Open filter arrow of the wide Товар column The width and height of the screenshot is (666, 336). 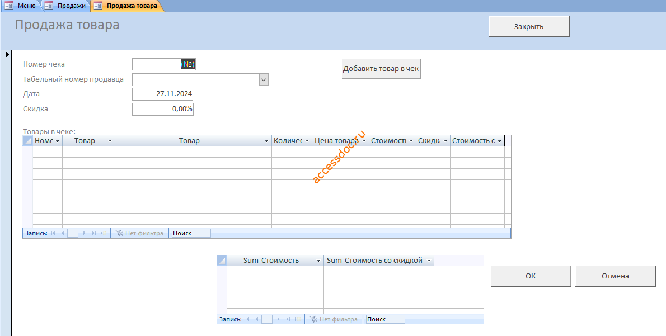[x=267, y=141]
